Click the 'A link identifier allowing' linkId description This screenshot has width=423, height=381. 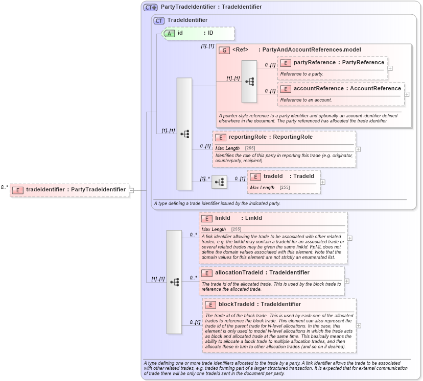point(273,247)
